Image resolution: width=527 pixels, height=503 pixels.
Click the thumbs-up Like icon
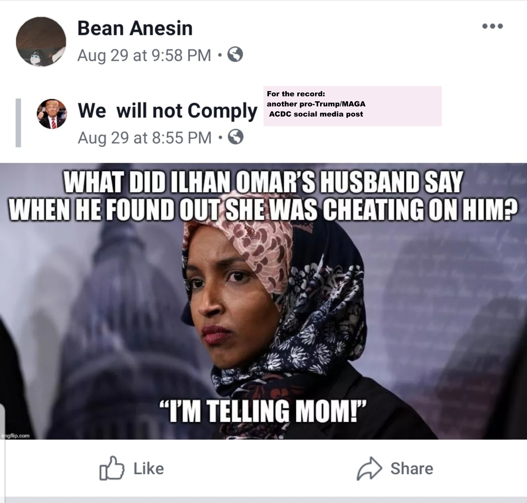click(112, 468)
